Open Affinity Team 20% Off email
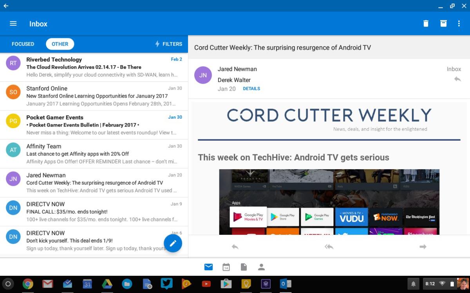This screenshot has height=293, width=470. pos(94,154)
